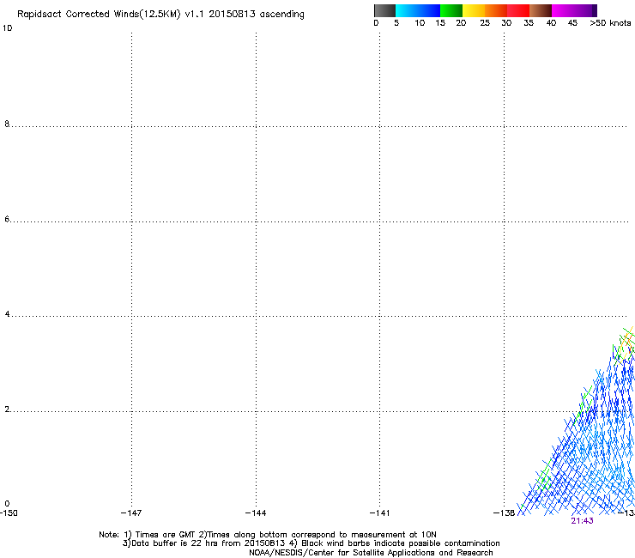Click the longitude '-141' axis label
This screenshot has height=558, width=635.
(379, 513)
